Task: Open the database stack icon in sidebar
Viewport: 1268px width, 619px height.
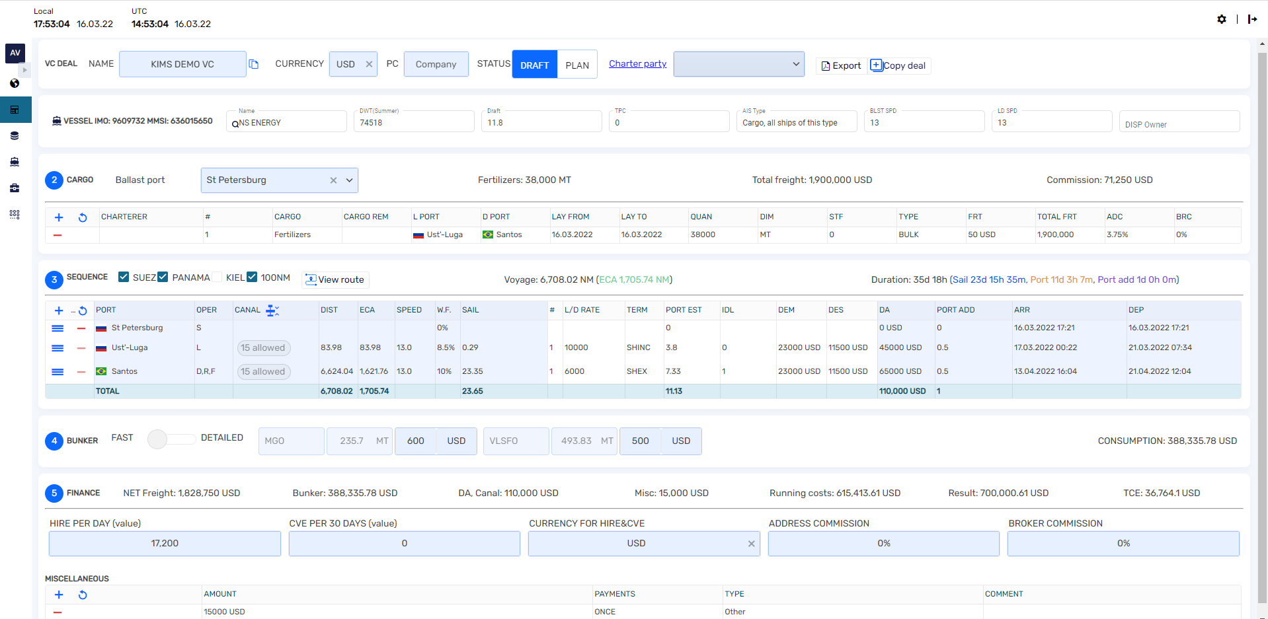Action: 15,135
